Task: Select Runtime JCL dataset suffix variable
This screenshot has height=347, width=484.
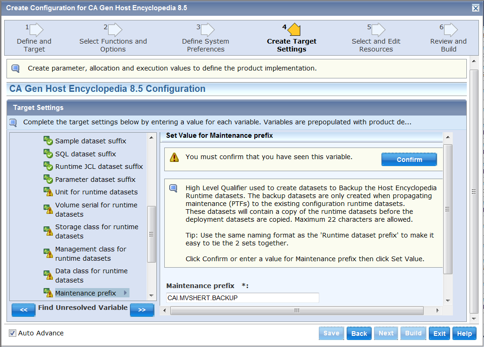Action: click(x=99, y=167)
